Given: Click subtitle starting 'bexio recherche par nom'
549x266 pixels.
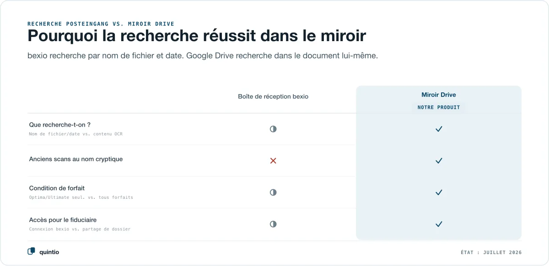Looking at the screenshot, I should (x=203, y=56).
